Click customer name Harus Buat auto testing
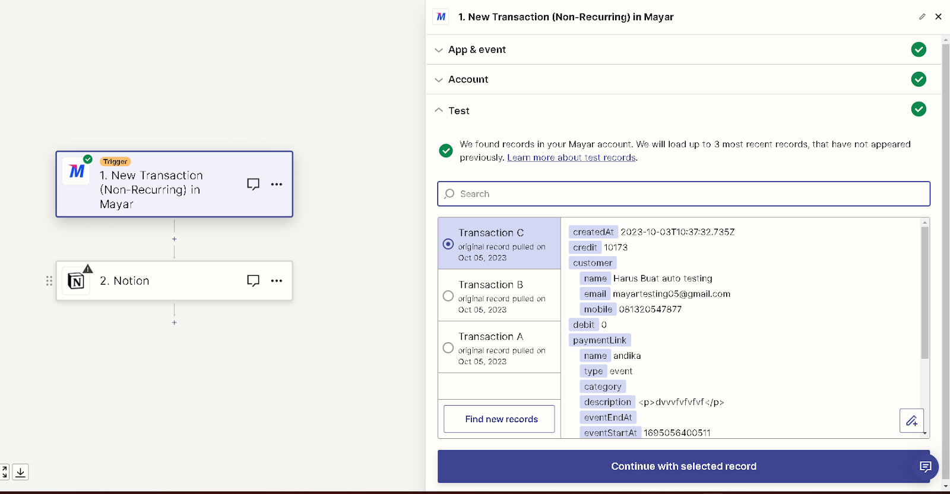This screenshot has height=494, width=950. pos(663,279)
